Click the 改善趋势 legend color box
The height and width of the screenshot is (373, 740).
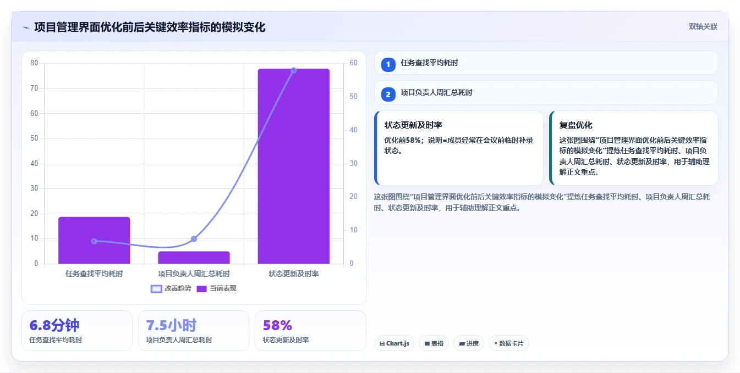click(156, 288)
